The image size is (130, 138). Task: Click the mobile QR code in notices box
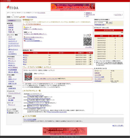tap(87, 41)
